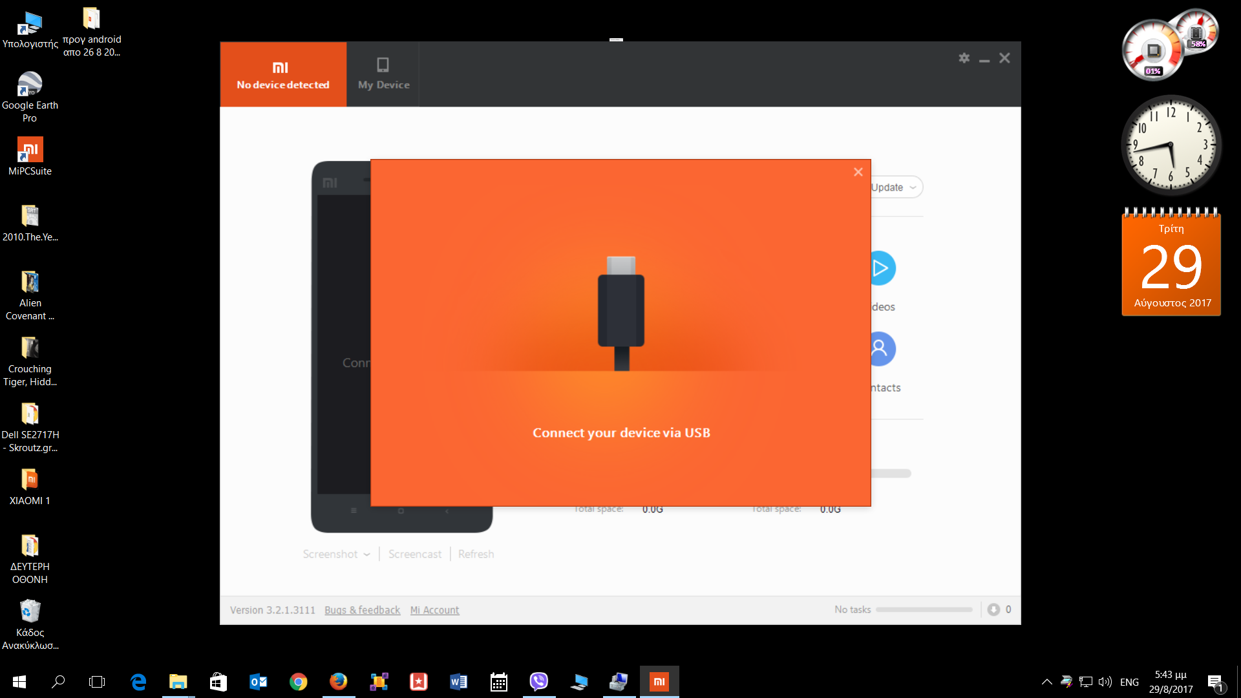Screen dimensions: 1241x698
Task: Close the orange USB connection dialog
Action: pyautogui.click(x=858, y=172)
